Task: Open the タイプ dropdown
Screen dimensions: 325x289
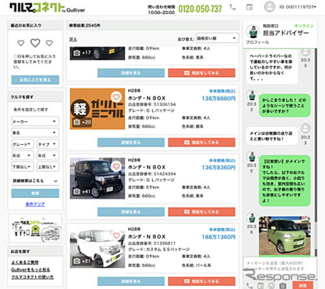Action: pyautogui.click(x=47, y=144)
